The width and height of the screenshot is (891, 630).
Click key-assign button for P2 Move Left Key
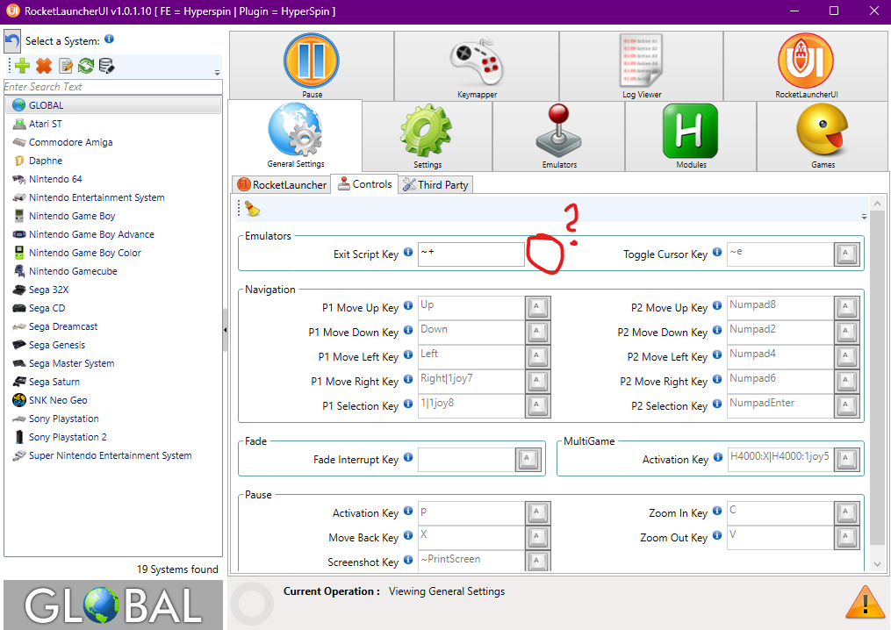coord(847,356)
